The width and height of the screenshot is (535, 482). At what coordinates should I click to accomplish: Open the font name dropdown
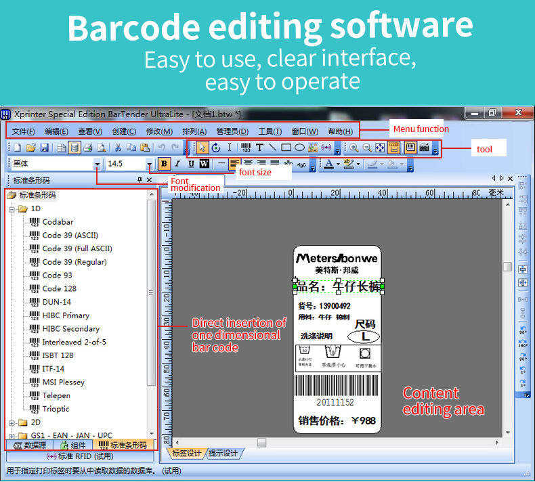[98, 164]
